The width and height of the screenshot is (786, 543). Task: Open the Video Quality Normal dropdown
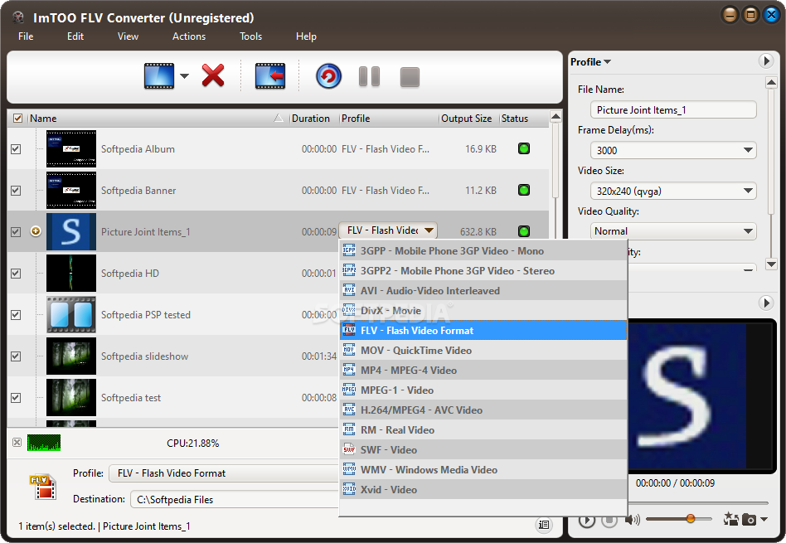point(673,231)
